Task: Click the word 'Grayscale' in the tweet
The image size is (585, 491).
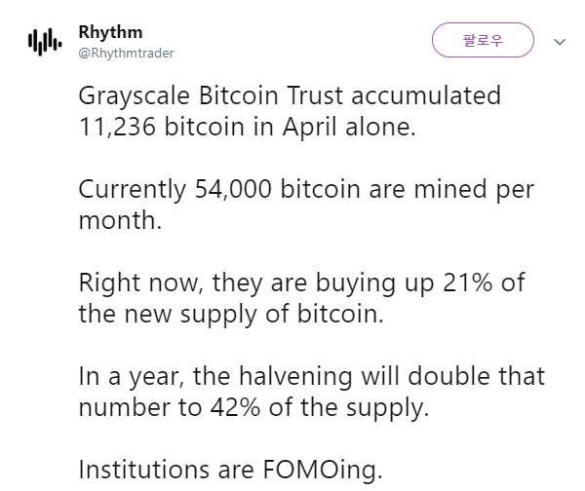Action: 134,96
